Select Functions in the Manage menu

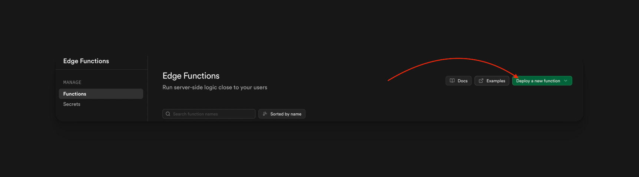101,94
